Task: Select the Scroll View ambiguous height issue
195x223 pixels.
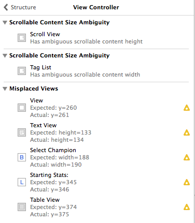Action: (96, 38)
